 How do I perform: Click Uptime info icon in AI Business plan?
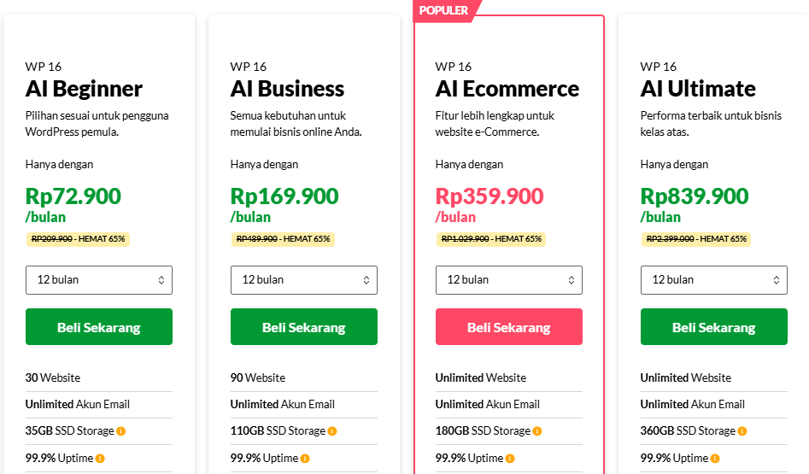[305, 459]
